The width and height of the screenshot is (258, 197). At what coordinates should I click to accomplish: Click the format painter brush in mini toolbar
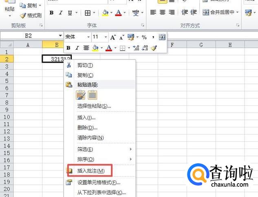coord(154,48)
